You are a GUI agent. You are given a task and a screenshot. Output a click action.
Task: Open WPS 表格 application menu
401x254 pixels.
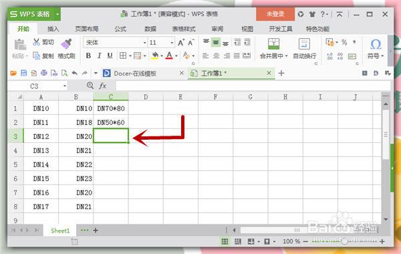click(34, 14)
